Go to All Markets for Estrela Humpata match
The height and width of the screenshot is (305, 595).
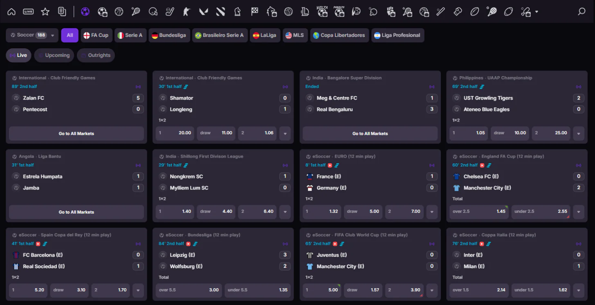[76, 212]
